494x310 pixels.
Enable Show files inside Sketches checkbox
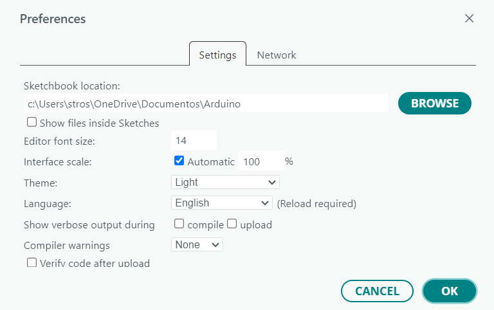click(x=32, y=122)
